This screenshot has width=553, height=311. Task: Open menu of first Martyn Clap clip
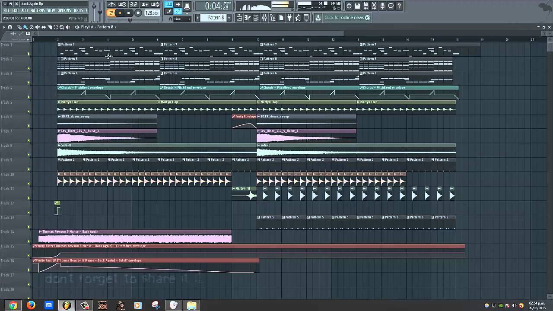click(x=59, y=102)
